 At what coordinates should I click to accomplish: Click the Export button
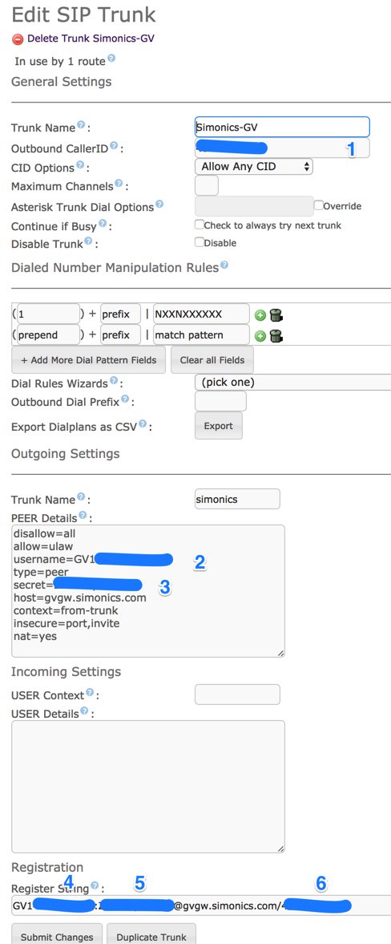point(219,426)
